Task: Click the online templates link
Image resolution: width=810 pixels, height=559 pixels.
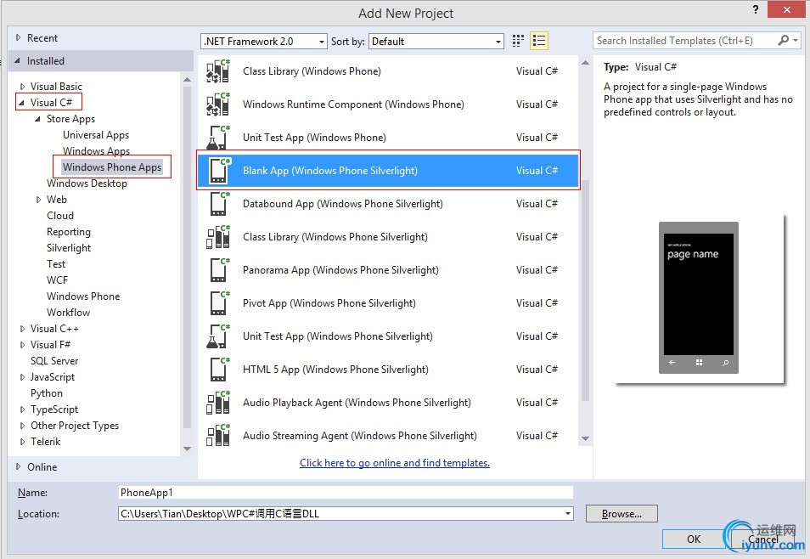Action: click(x=395, y=463)
